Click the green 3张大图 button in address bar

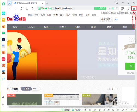coord(100,8)
